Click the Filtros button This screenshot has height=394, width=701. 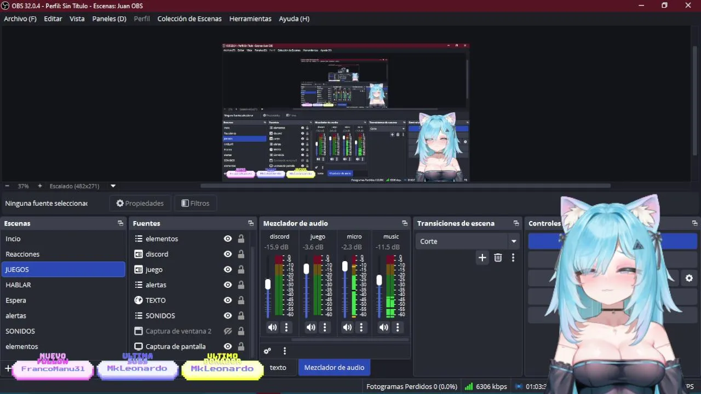click(195, 203)
